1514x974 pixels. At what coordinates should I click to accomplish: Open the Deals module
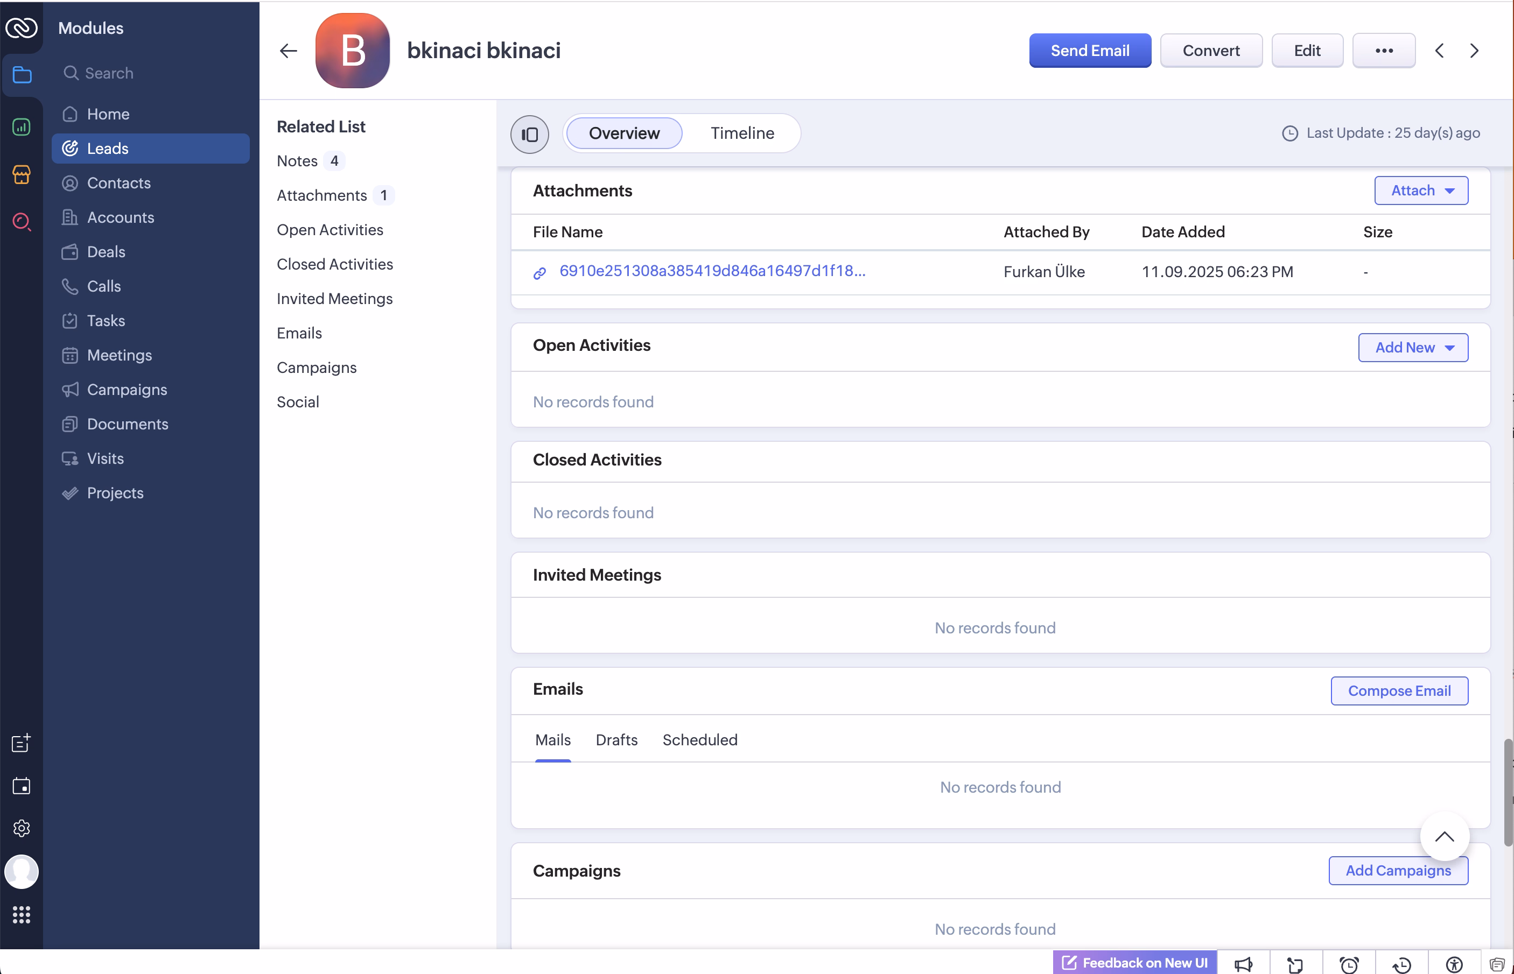click(151, 252)
